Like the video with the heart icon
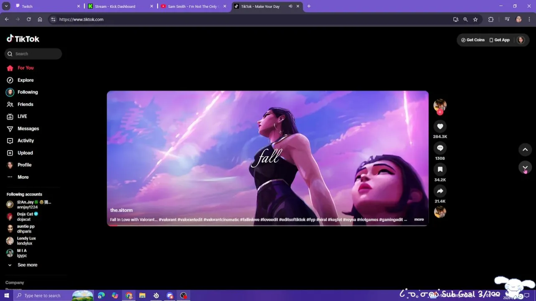Image resolution: width=536 pixels, height=301 pixels. (x=440, y=126)
